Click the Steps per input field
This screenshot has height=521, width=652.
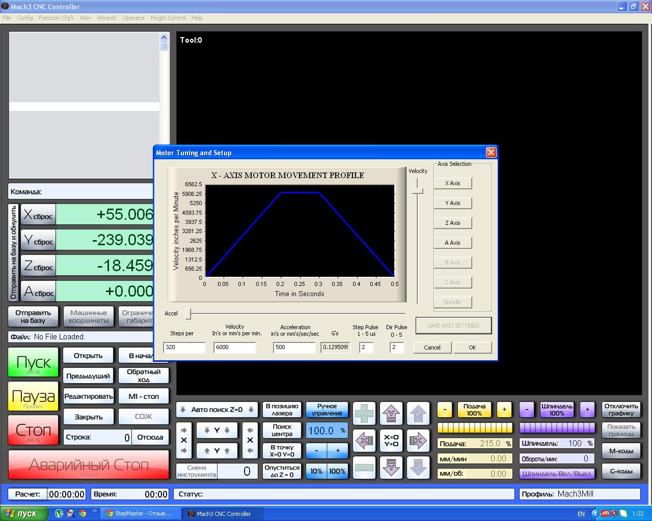(x=184, y=348)
